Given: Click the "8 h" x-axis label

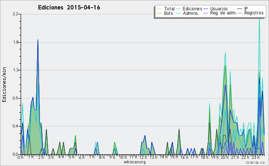Looking at the screenshot, I should pyautogui.click(x=102, y=157).
